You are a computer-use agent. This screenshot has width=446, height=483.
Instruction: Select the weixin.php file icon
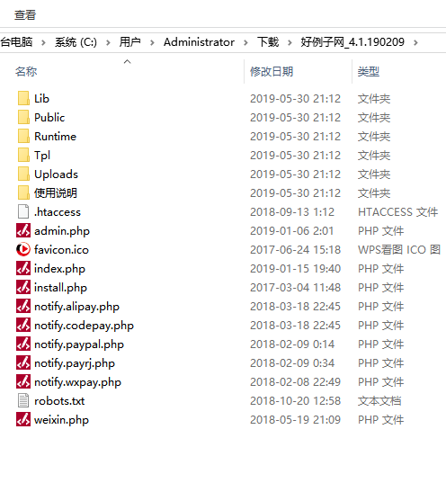pyautogui.click(x=23, y=419)
